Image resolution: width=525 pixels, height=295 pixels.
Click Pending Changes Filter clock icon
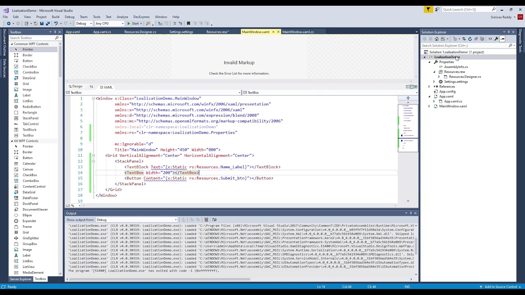pyautogui.click(x=455, y=39)
